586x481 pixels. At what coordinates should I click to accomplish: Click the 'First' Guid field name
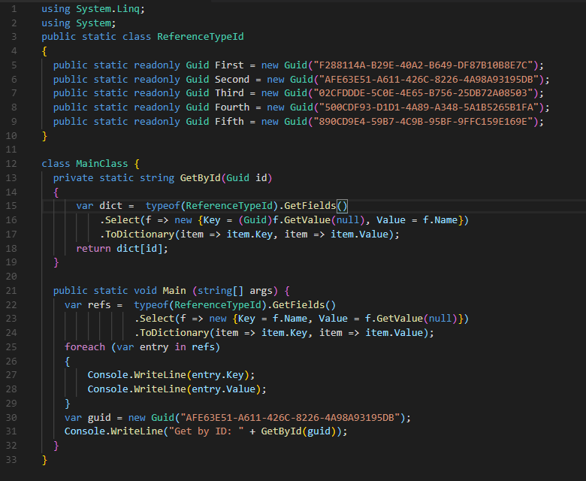229,65
